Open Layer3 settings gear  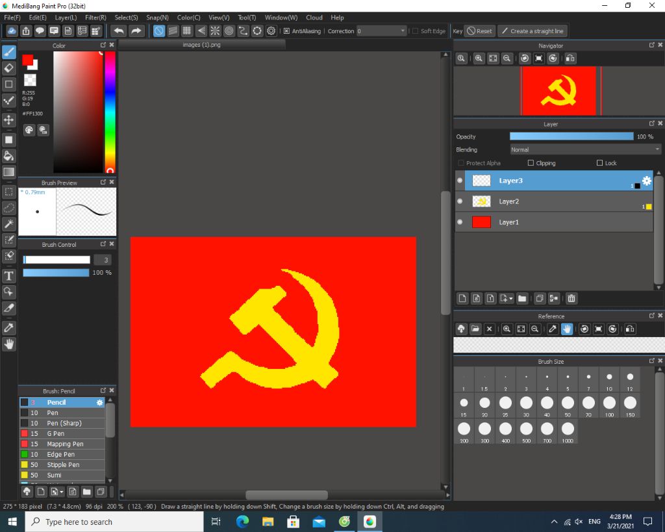[x=647, y=181]
